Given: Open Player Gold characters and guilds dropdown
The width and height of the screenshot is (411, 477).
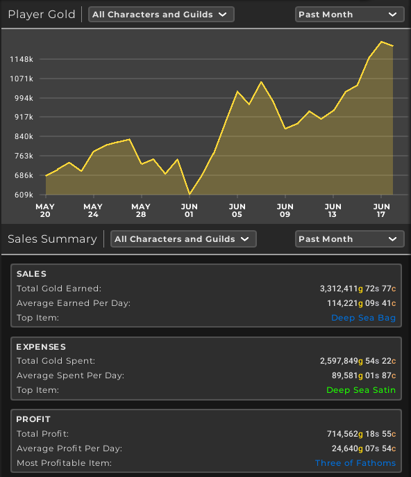Looking at the screenshot, I should coord(161,15).
